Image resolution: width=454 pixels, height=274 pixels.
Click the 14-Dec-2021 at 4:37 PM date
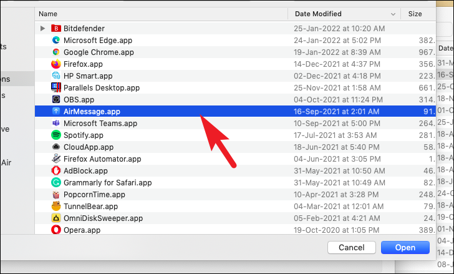337,64
